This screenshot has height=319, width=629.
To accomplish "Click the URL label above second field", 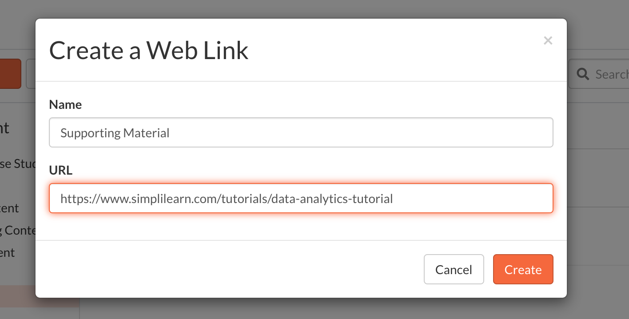I will 60,170.
